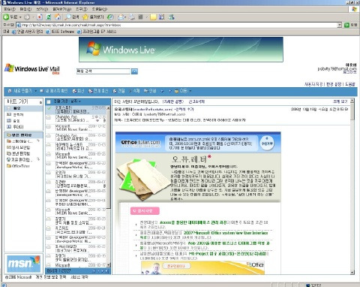Click Forward button in mail toolbar
Screen dimensions: 360x287
point(118,91)
